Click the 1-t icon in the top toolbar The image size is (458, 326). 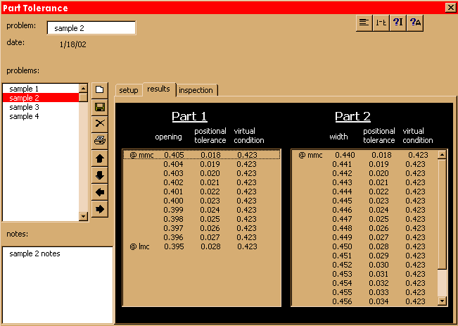tap(381, 23)
